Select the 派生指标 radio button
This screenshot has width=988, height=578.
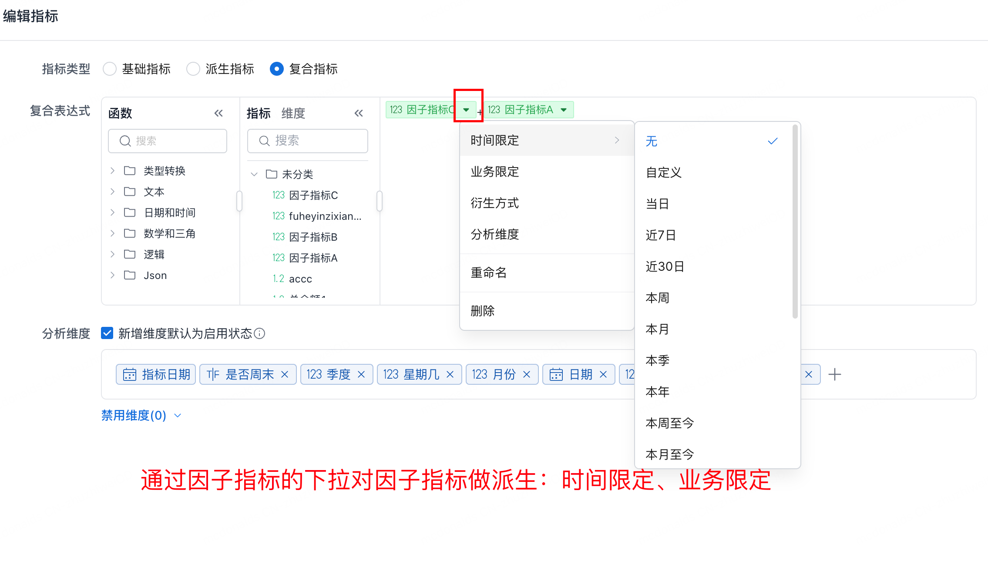(x=193, y=69)
